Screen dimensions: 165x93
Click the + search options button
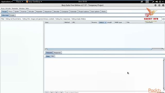[56, 92]
